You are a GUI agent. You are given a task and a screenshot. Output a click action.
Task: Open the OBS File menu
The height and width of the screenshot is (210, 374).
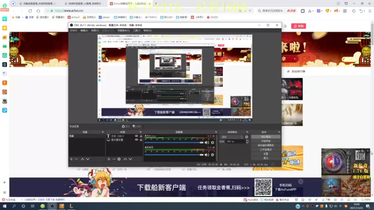[73, 30]
